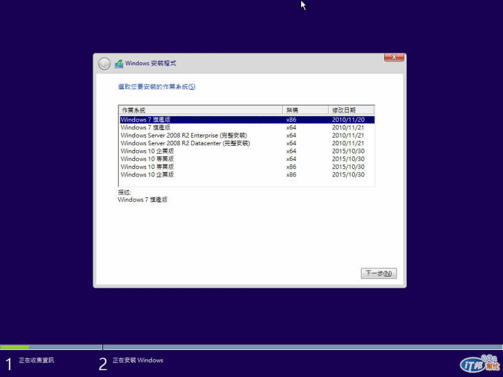Choose the Windows 10 專業版 x64 entry
The width and height of the screenshot is (503, 377).
tap(246, 159)
